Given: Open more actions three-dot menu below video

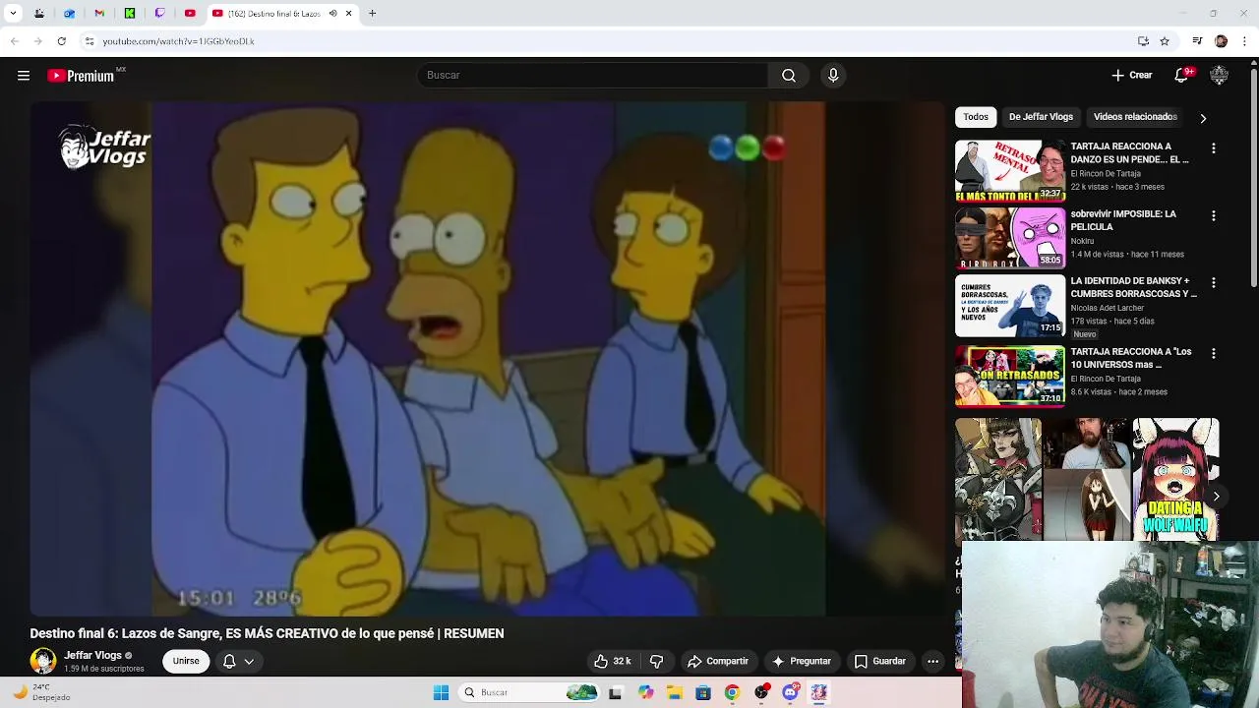Looking at the screenshot, I should tap(932, 662).
